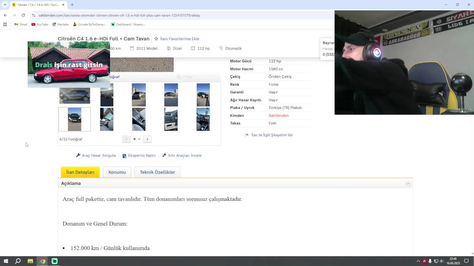Click the Sahibinden seller type link

(x=278, y=116)
